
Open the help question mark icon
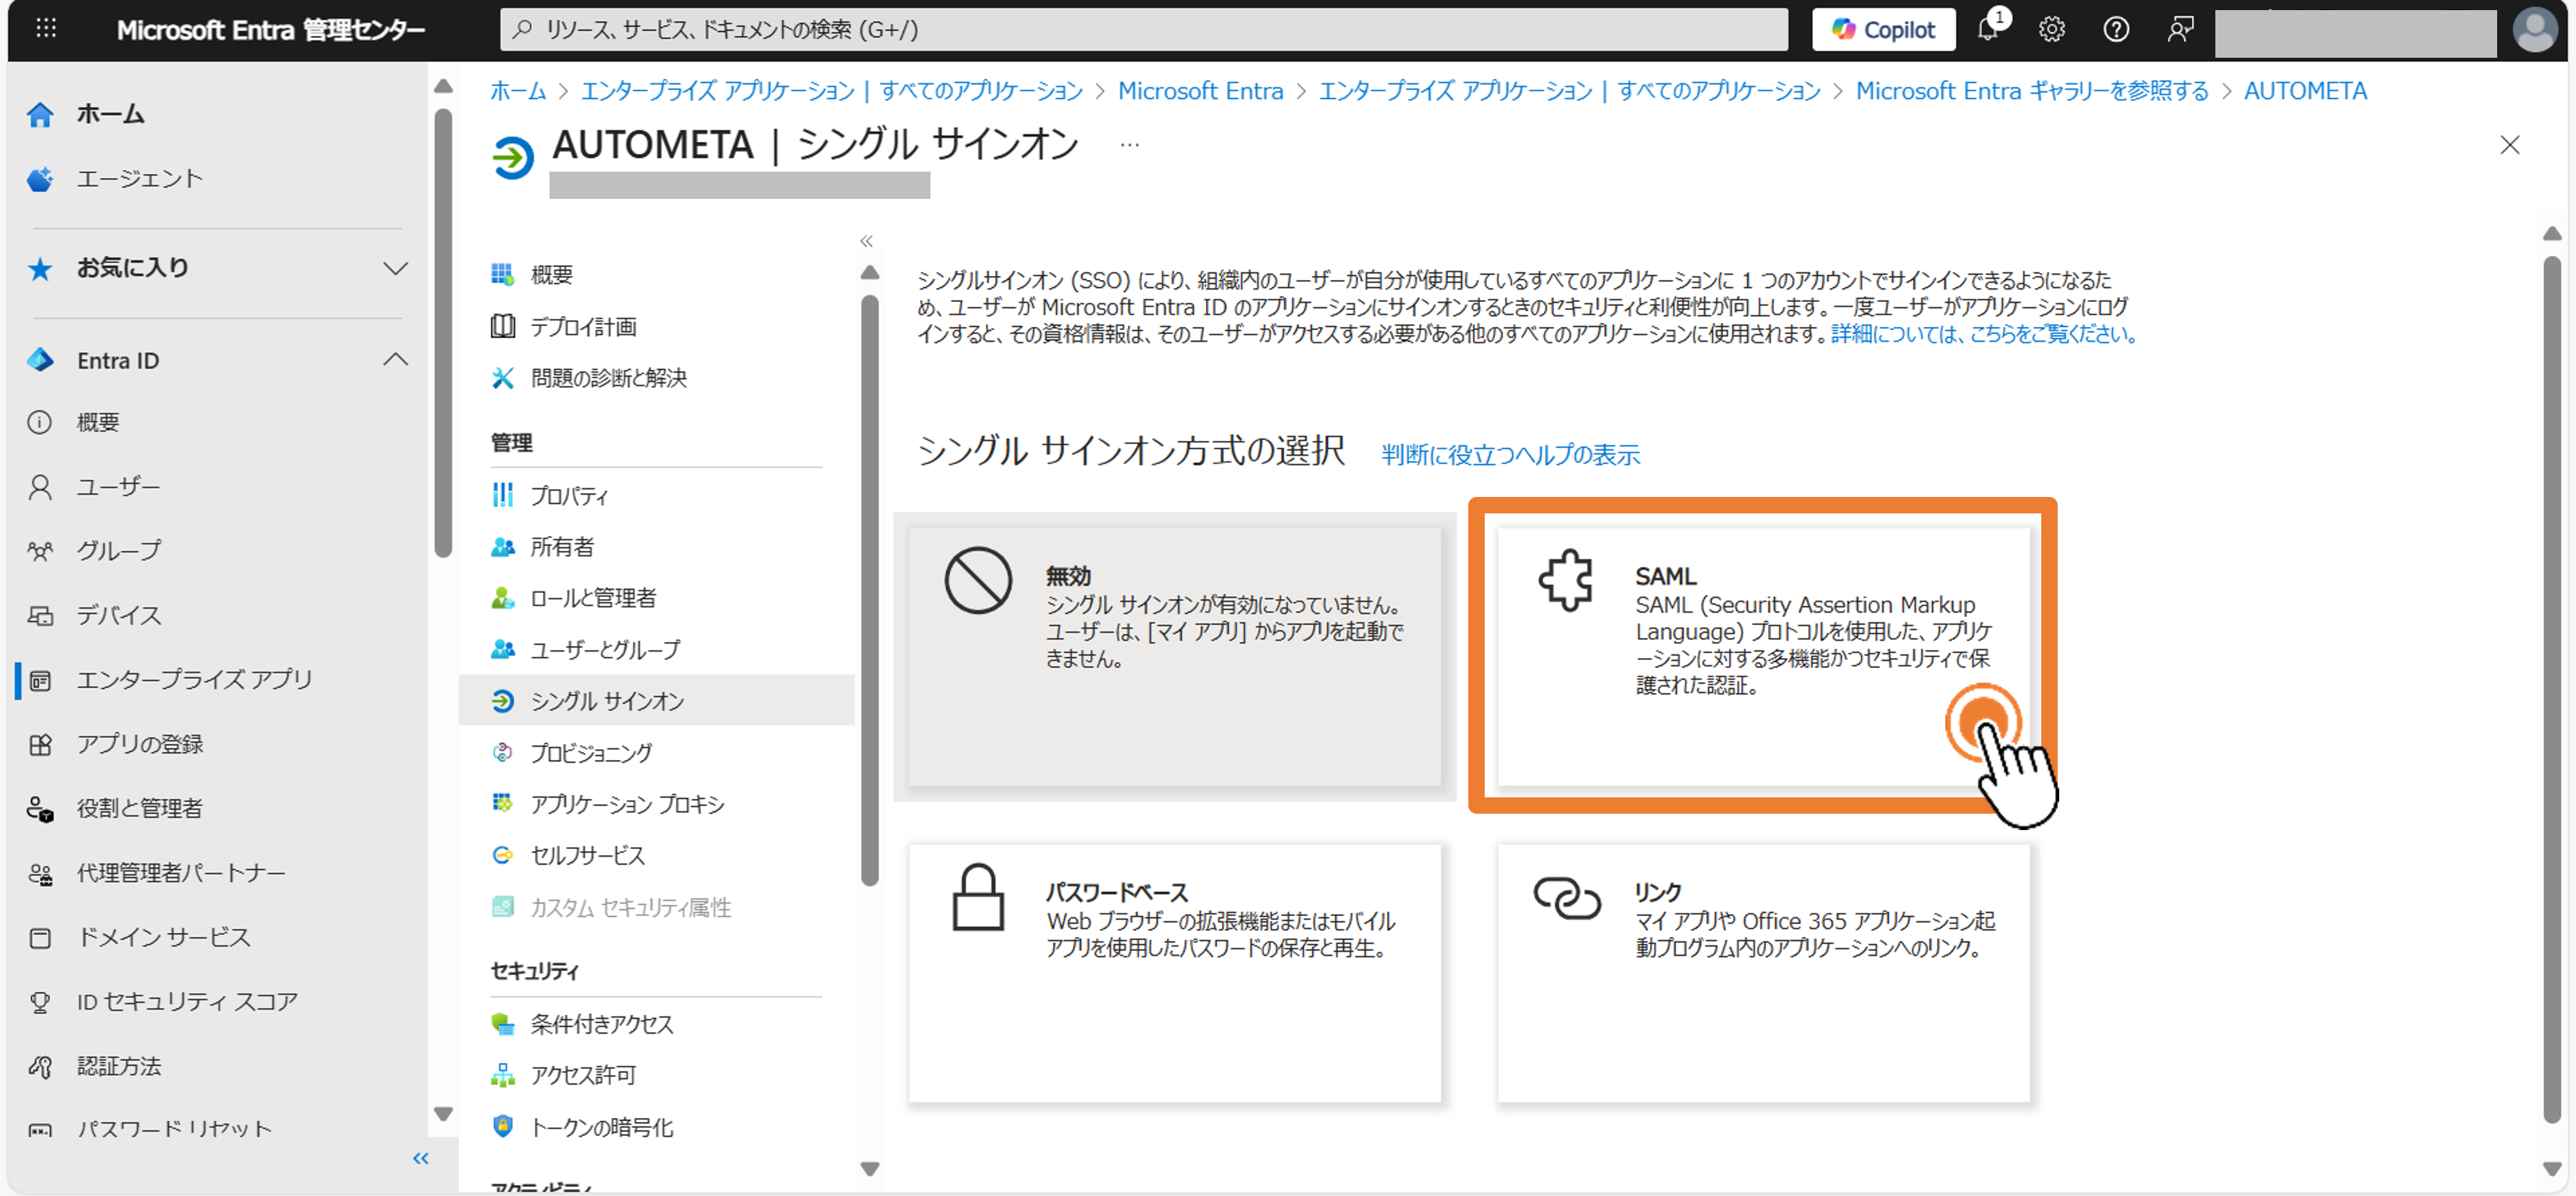click(x=2116, y=29)
